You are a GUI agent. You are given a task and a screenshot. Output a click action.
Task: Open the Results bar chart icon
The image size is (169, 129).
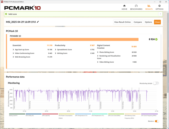coord(149,6)
